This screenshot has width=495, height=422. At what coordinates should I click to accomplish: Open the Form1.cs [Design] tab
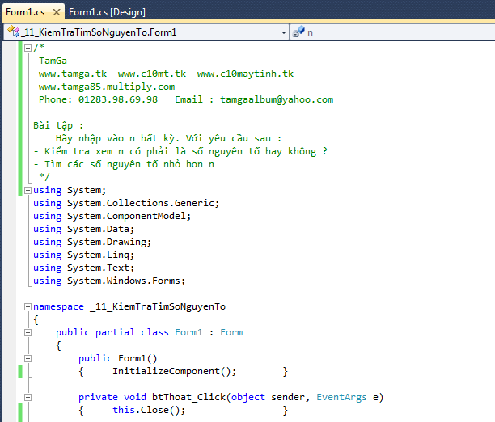point(107,12)
